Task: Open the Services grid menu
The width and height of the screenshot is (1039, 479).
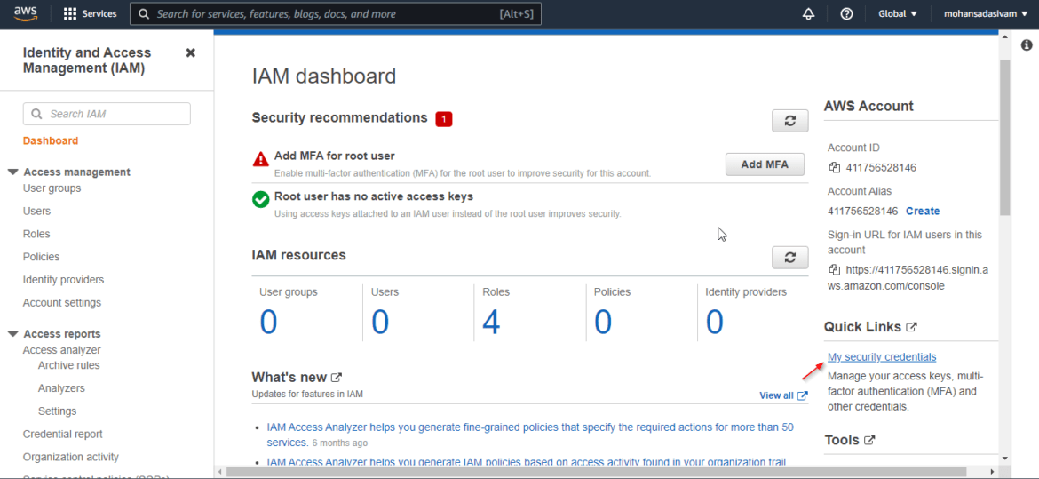Action: click(90, 14)
